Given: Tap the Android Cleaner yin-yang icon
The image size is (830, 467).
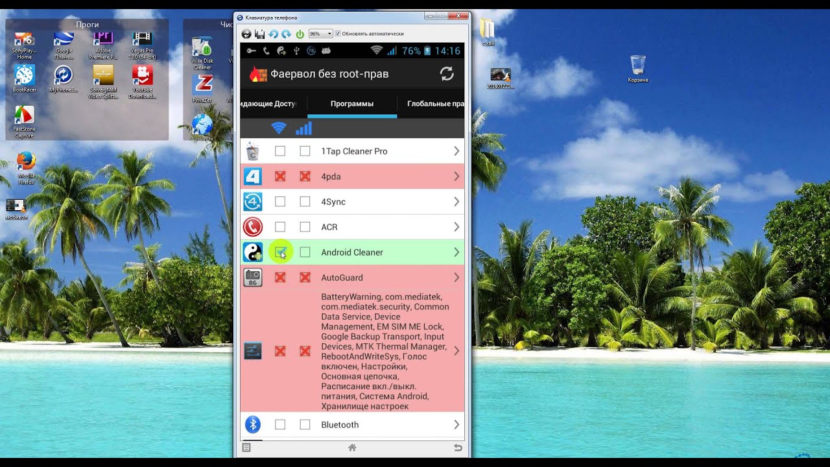Looking at the screenshot, I should pos(252,252).
